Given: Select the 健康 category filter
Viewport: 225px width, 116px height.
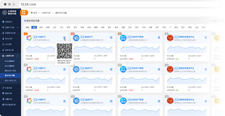Looking at the screenshot, I should [96, 27].
